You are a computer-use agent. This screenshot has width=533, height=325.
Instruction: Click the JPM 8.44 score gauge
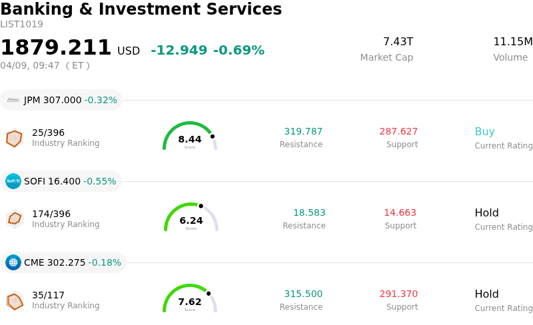(190, 137)
